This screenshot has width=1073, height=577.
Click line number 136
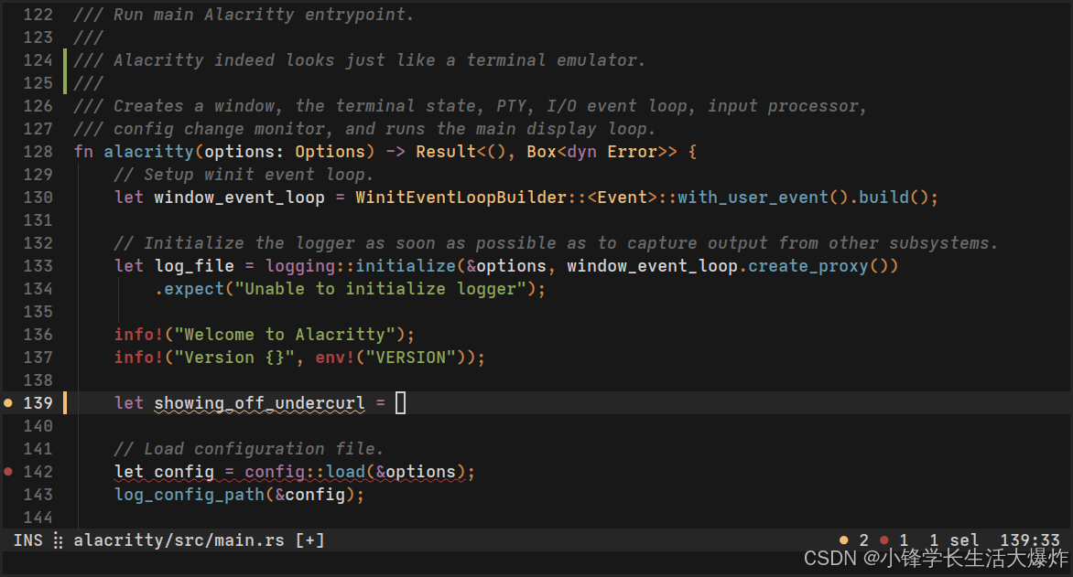click(38, 335)
